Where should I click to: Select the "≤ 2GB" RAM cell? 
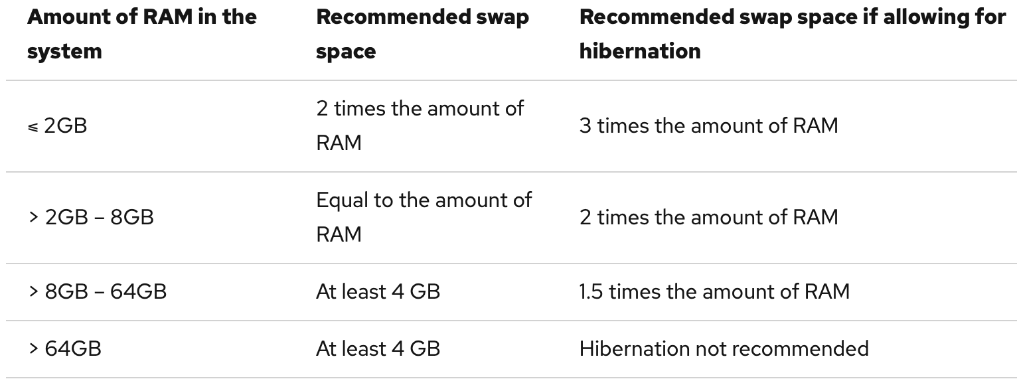coord(57,126)
